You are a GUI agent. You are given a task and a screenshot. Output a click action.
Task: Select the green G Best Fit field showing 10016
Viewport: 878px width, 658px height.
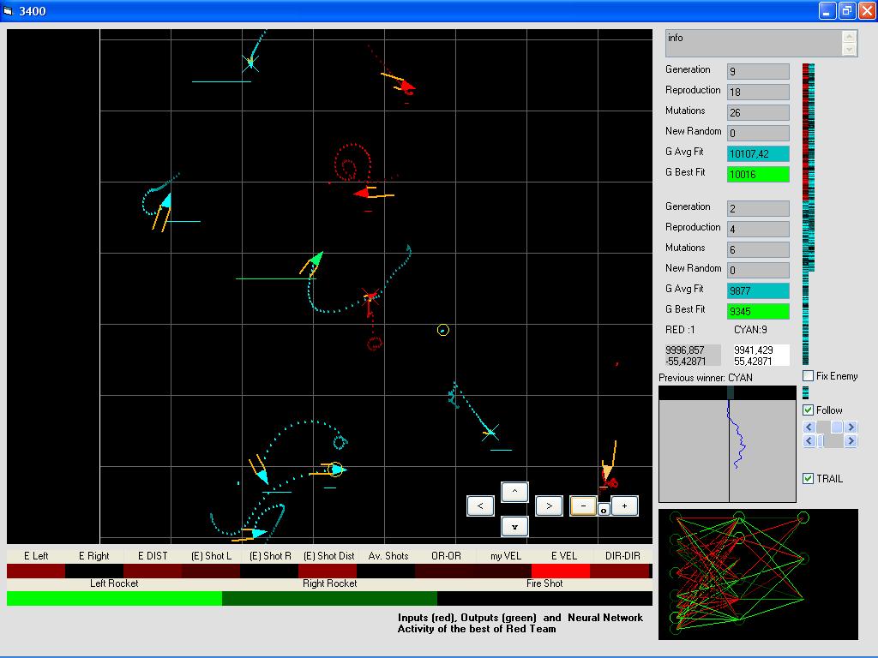(758, 174)
